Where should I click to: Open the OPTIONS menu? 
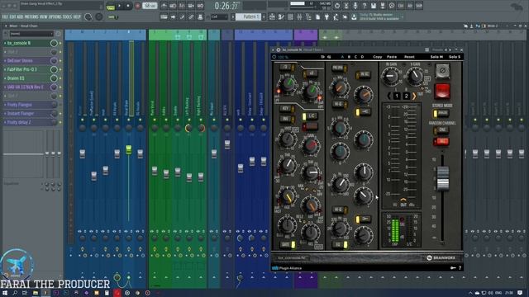55,16
